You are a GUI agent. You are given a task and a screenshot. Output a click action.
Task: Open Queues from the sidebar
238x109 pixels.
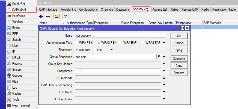pyautogui.click(x=17, y=76)
